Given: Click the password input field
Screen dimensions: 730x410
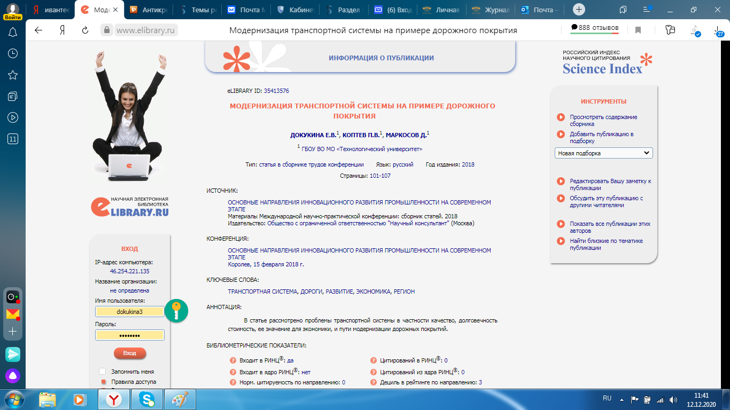Looking at the screenshot, I should (x=130, y=335).
